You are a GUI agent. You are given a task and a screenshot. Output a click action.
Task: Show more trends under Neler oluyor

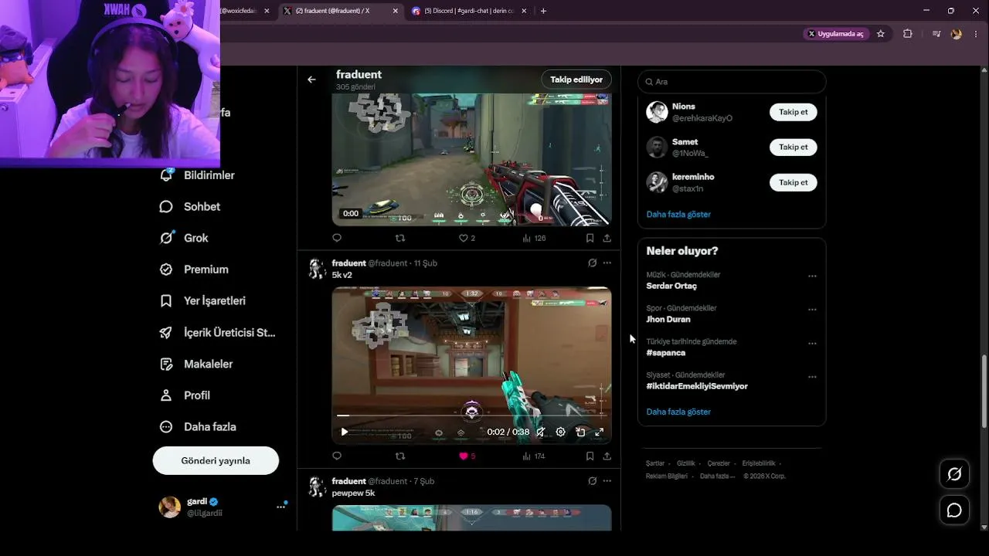[x=678, y=412]
